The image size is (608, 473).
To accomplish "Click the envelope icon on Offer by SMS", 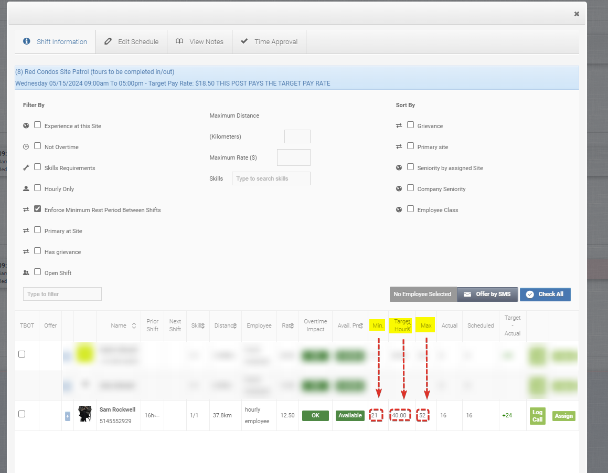I will pyautogui.click(x=466, y=295).
